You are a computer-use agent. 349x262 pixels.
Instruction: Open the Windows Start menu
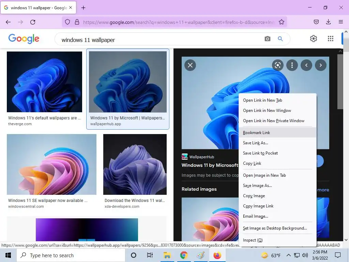click(x=8, y=255)
